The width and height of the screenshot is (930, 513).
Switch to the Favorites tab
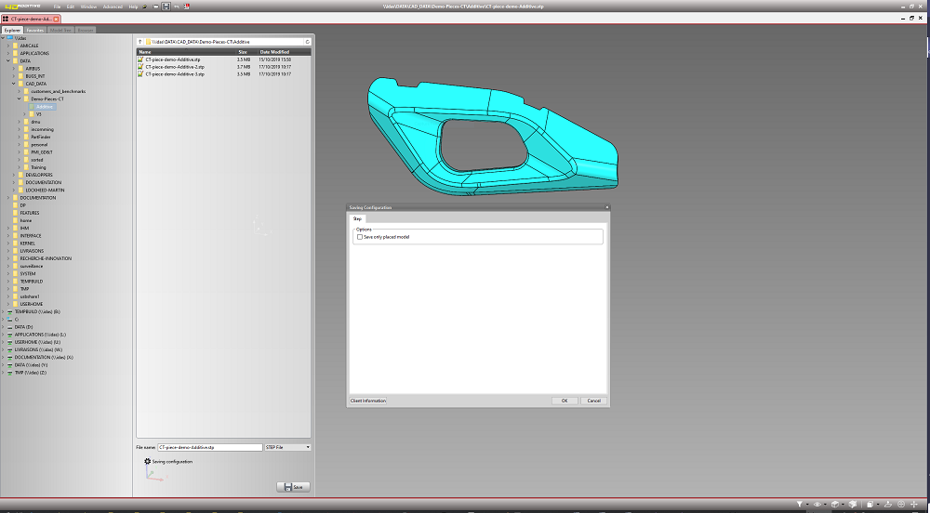pyautogui.click(x=34, y=30)
